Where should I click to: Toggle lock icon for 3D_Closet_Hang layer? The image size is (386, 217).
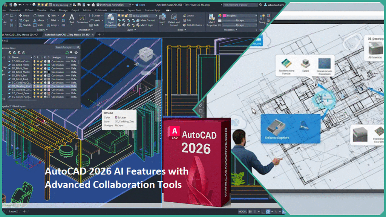[x=41, y=97]
